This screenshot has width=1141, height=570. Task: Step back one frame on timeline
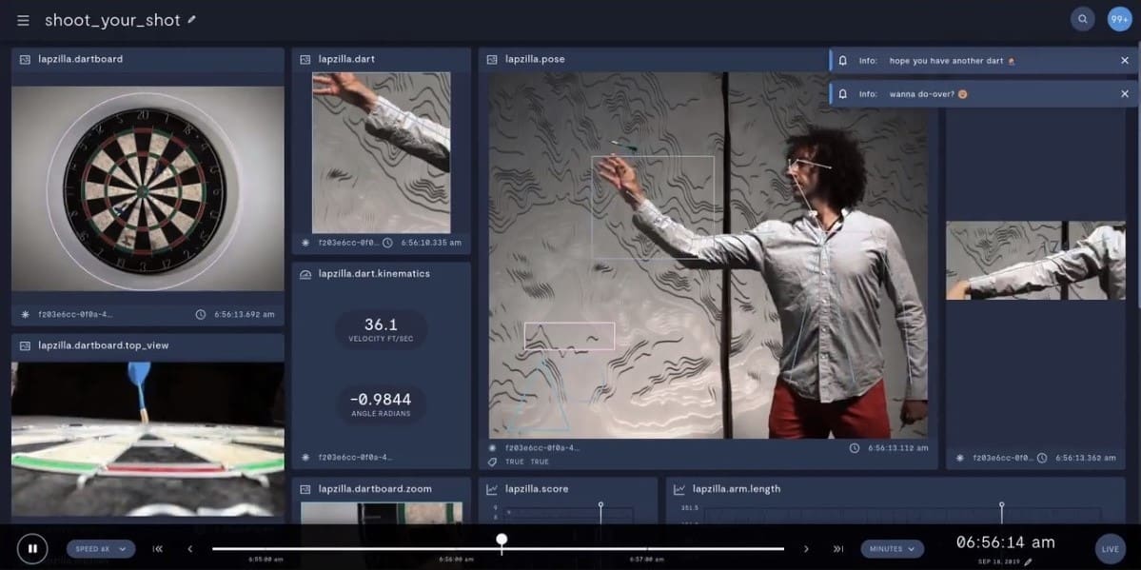190,549
